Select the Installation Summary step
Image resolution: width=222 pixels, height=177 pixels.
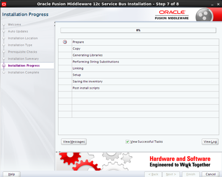pyautogui.click(x=24, y=59)
